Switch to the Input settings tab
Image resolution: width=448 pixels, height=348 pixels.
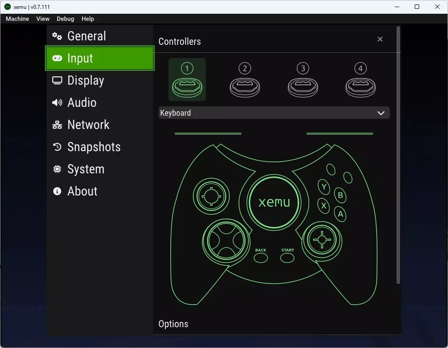100,58
